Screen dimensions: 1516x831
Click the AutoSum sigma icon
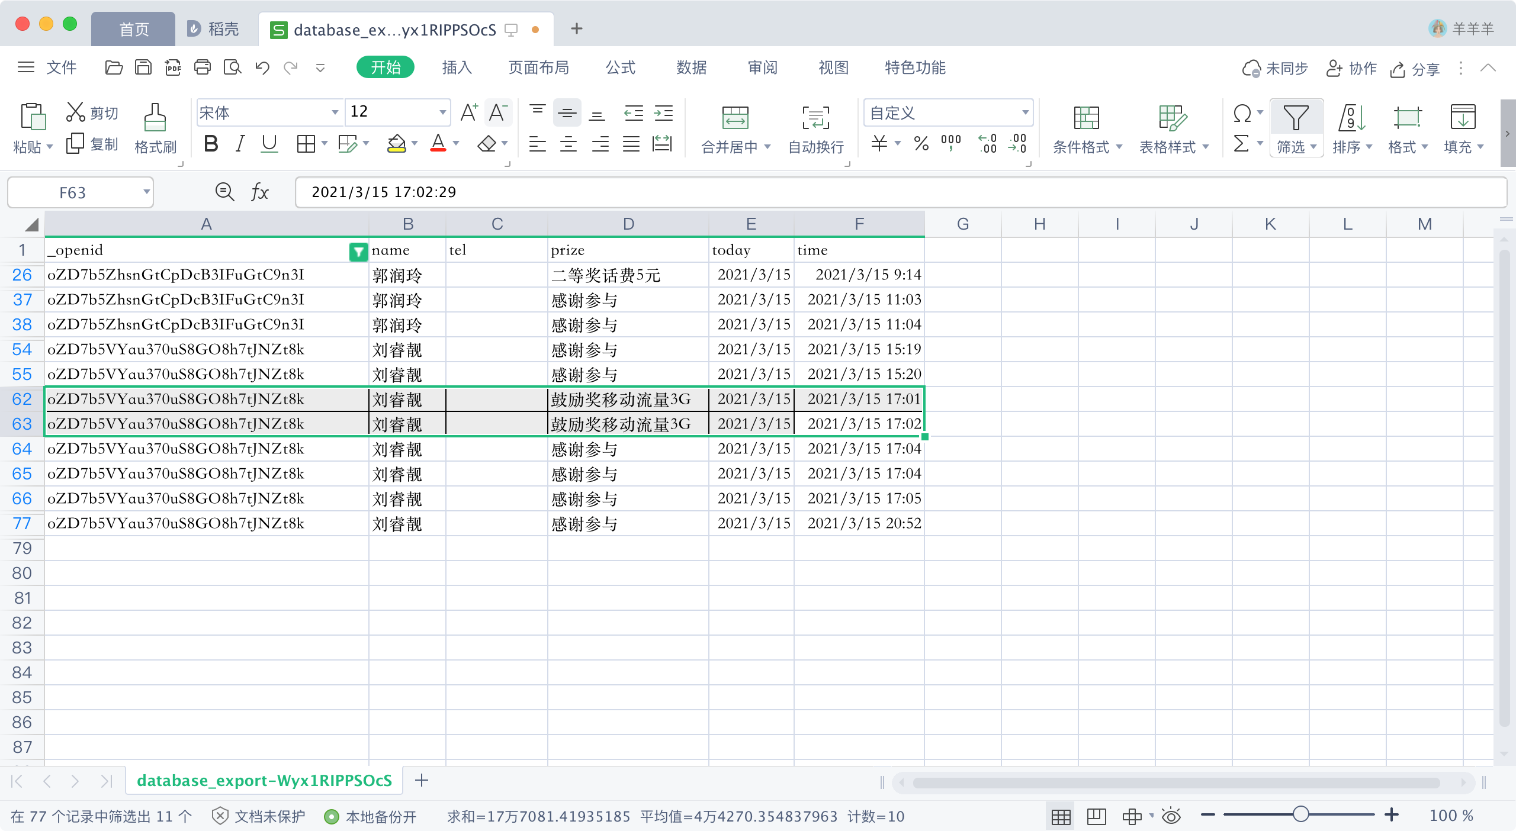point(1241,144)
